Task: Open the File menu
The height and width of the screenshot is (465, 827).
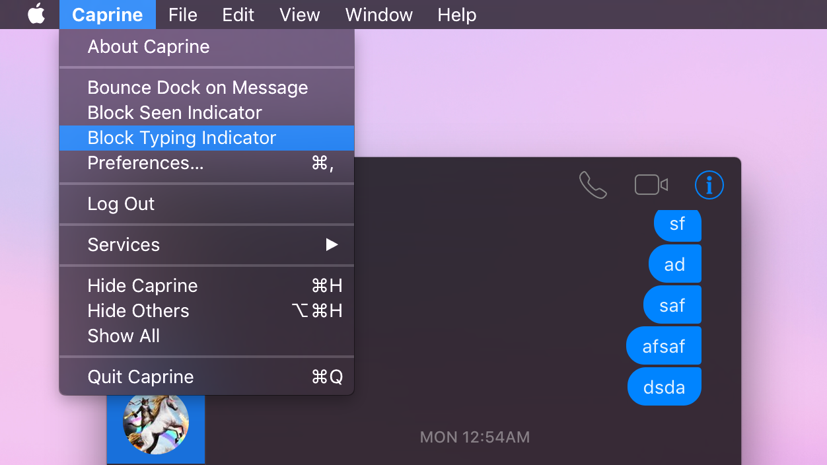Action: pyautogui.click(x=183, y=15)
